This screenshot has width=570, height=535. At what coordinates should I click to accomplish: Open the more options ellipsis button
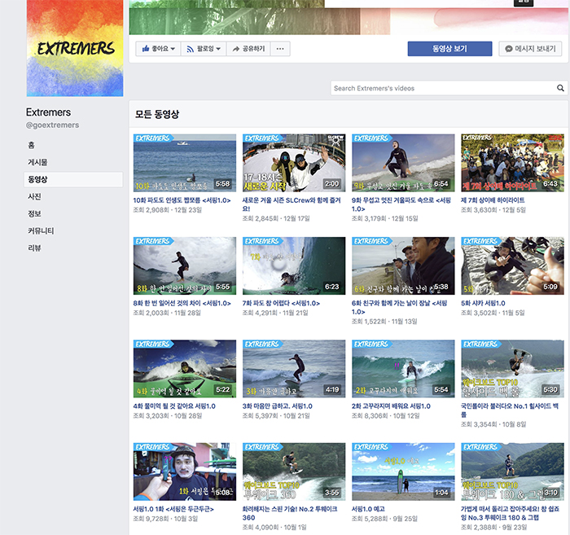(x=279, y=49)
